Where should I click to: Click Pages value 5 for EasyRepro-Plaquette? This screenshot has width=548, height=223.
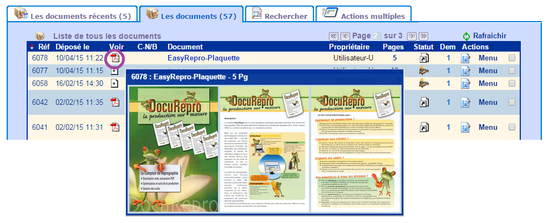[394, 58]
